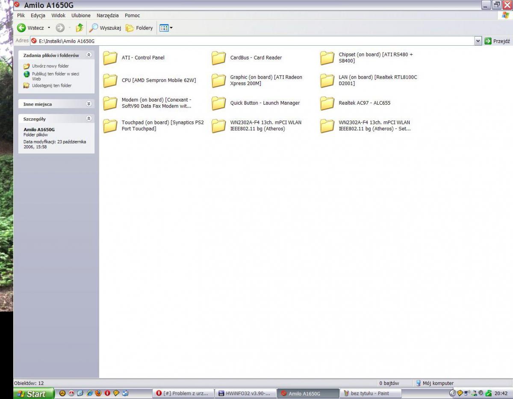Launch Firefox from Quick Launch

pyautogui.click(x=98, y=393)
